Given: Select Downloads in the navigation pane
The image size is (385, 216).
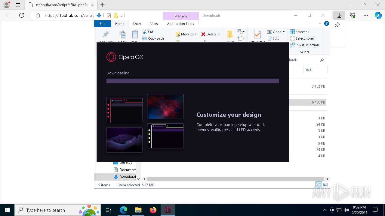Looking at the screenshot, I should tap(125, 177).
